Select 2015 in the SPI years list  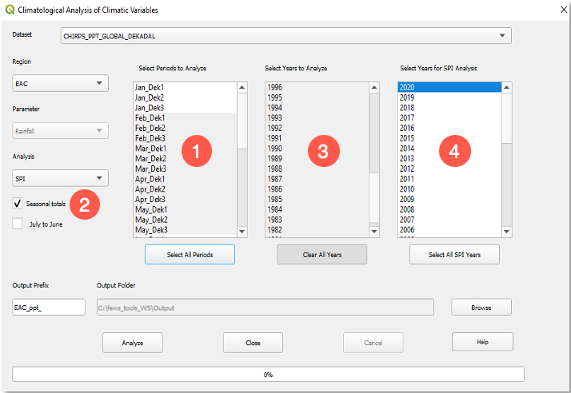tap(407, 138)
